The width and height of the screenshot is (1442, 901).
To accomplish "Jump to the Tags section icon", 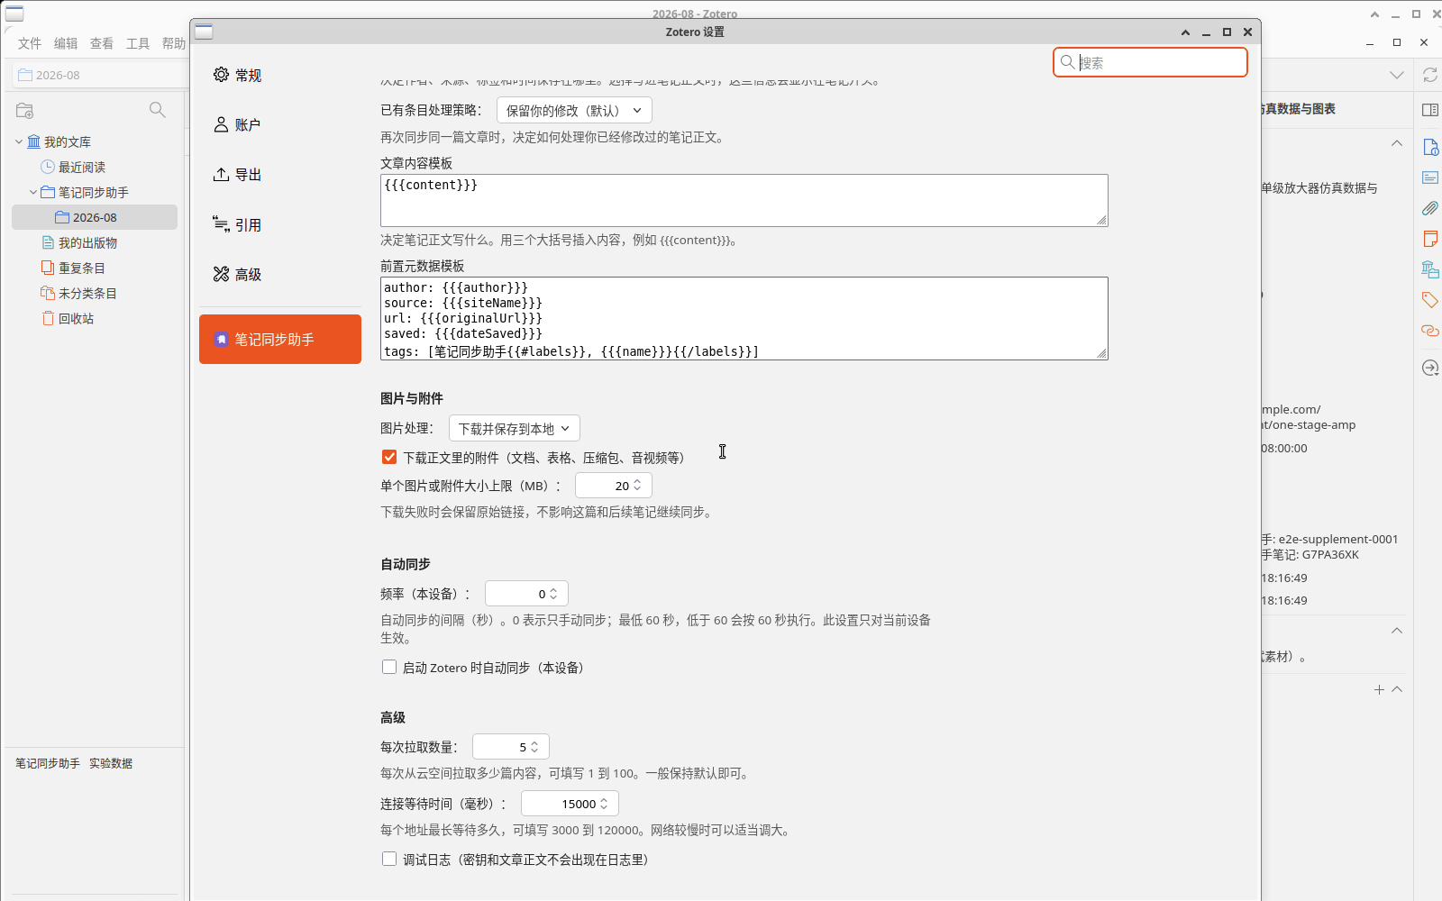I will (x=1430, y=300).
